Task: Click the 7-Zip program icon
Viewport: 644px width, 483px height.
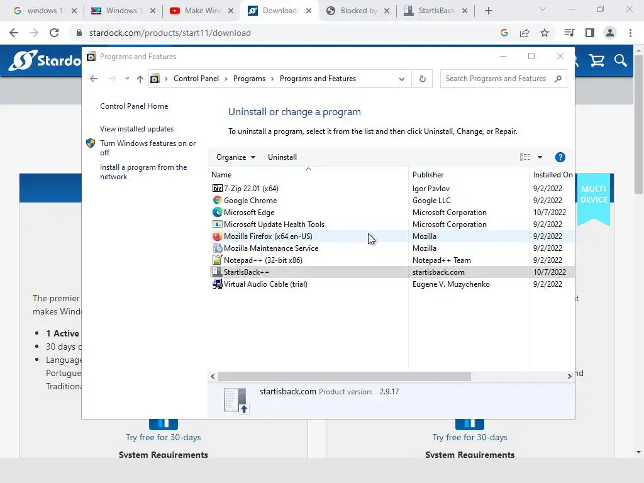Action: [x=217, y=188]
